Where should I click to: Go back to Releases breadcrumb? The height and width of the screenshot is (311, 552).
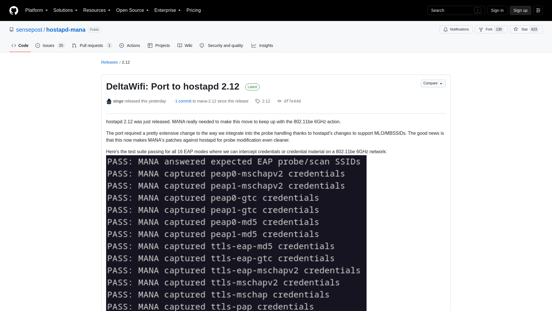coord(110,62)
